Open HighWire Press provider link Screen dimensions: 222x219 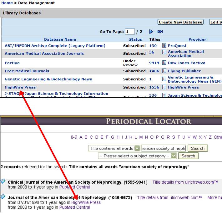pos(183,87)
